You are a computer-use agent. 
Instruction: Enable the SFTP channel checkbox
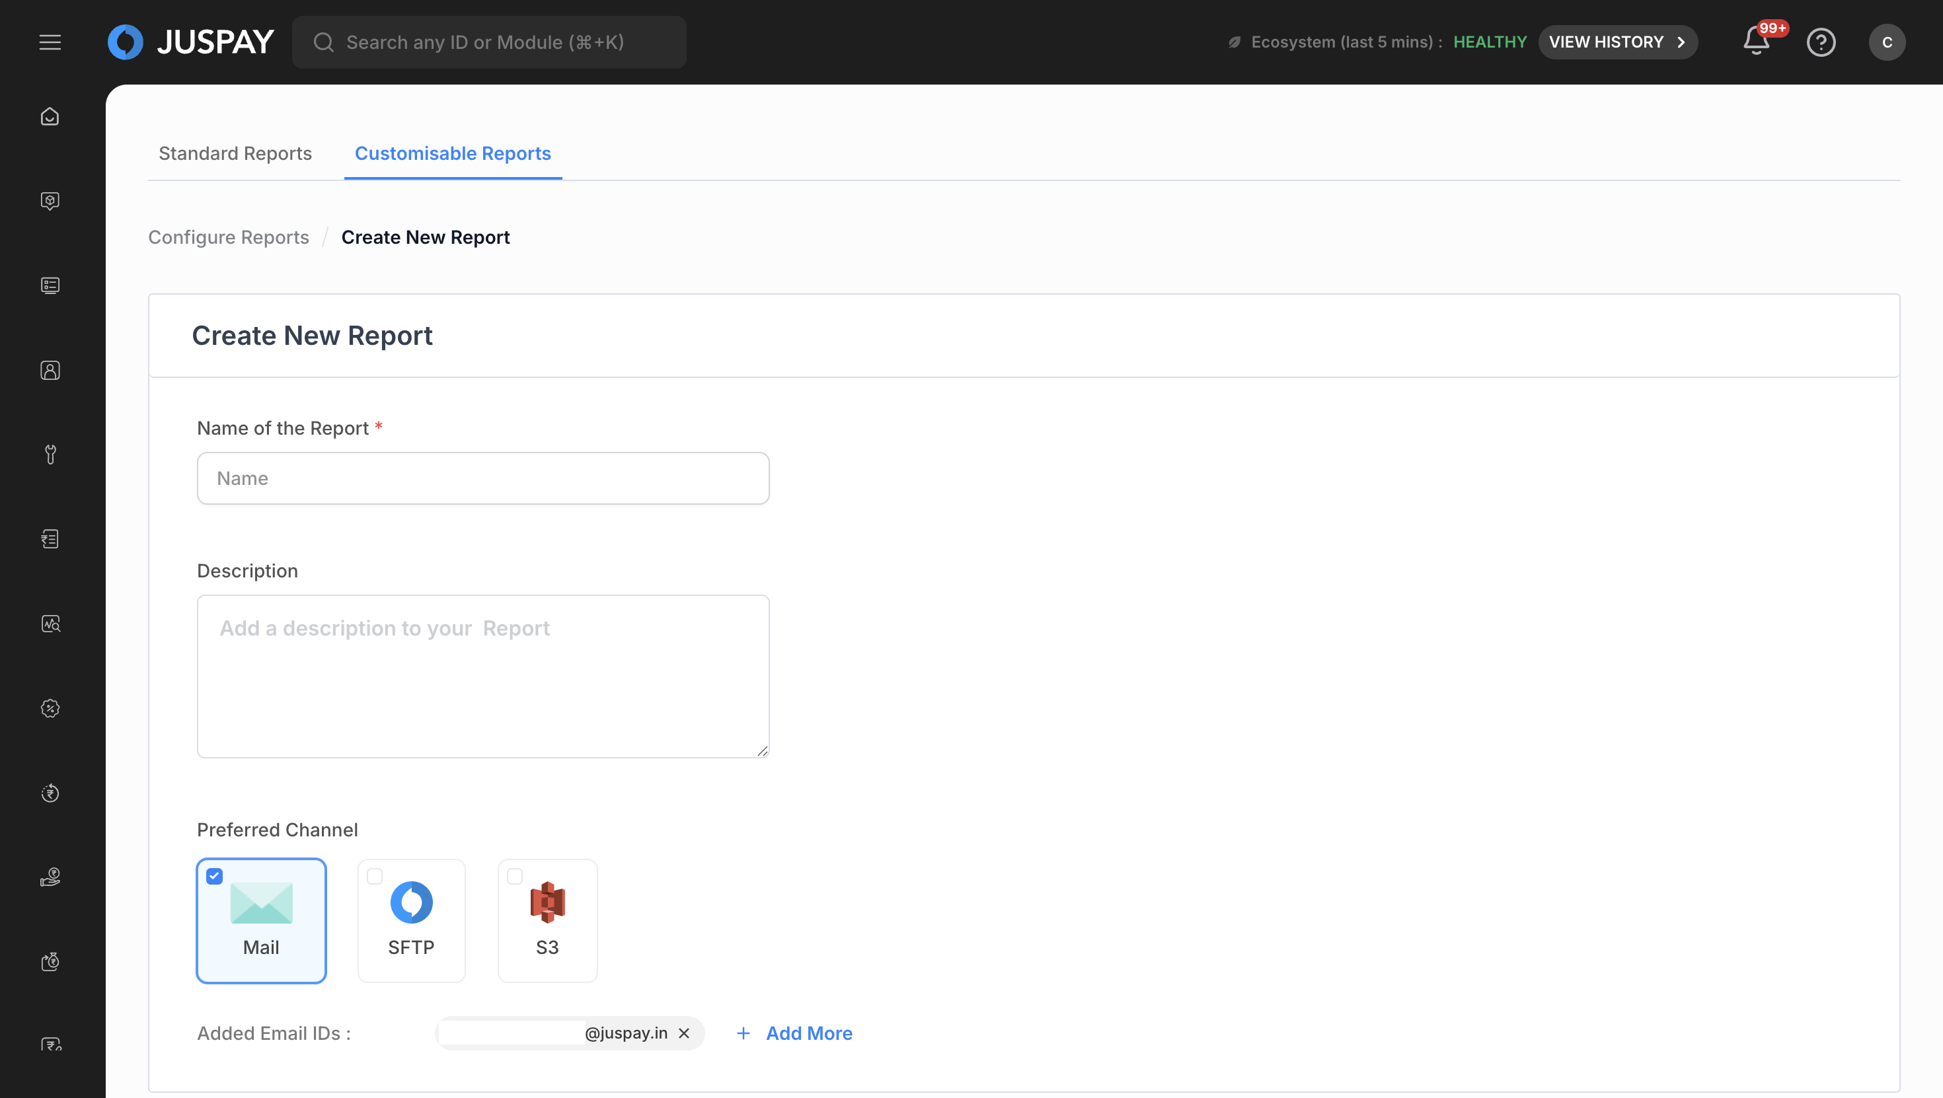tap(374, 876)
